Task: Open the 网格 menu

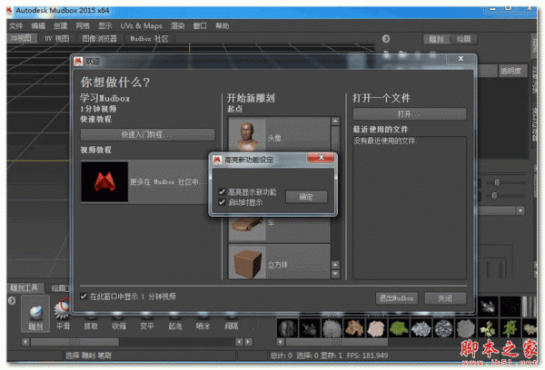Action: point(83,26)
